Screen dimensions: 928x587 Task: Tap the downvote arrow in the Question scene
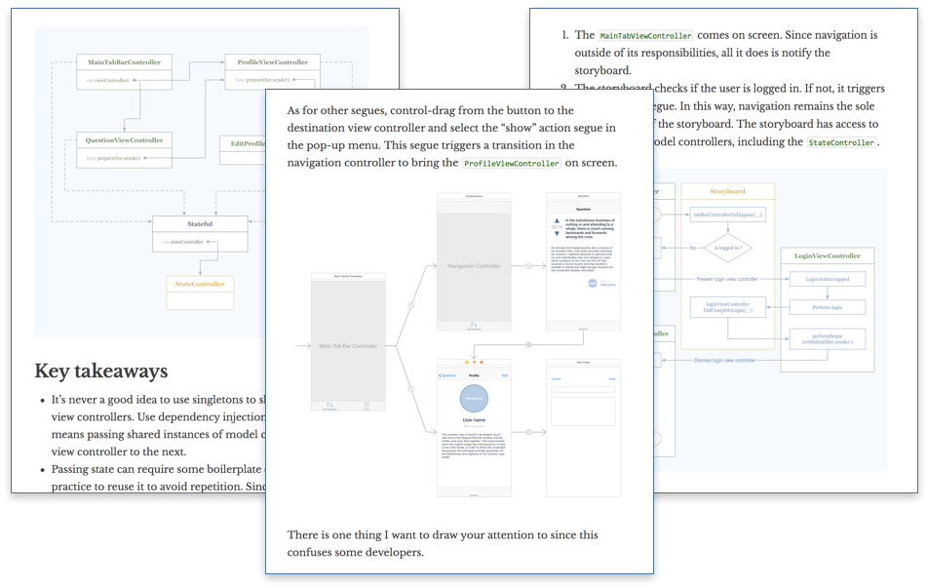[x=557, y=234]
